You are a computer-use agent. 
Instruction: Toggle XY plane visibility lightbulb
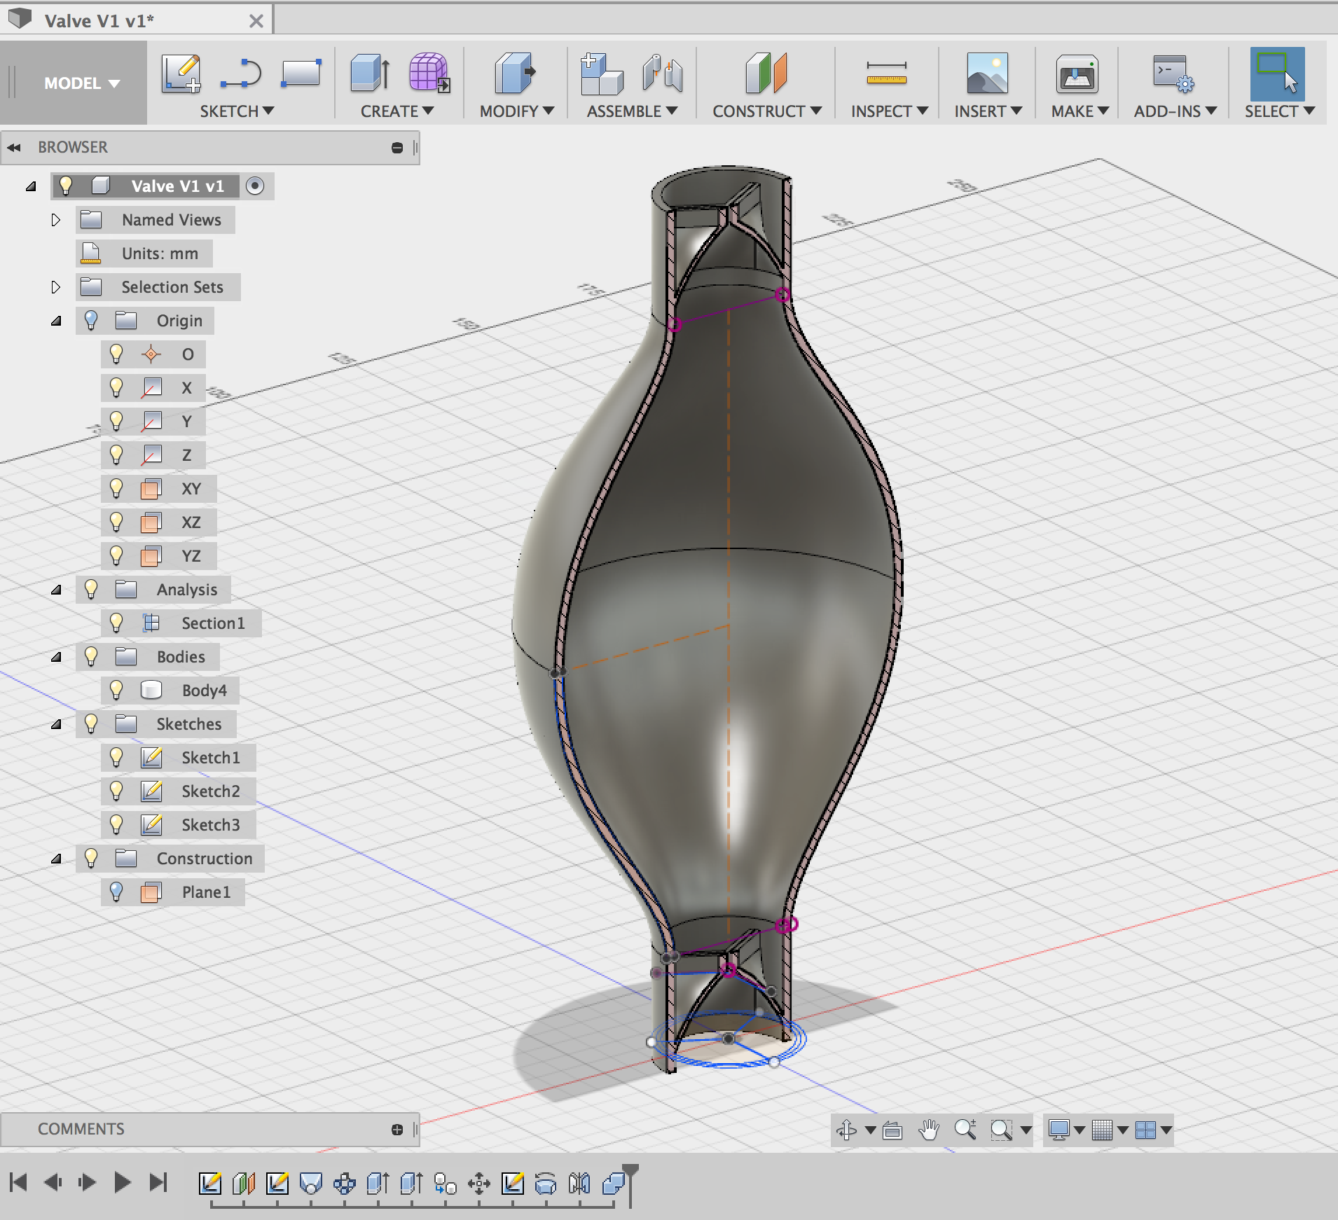[116, 488]
